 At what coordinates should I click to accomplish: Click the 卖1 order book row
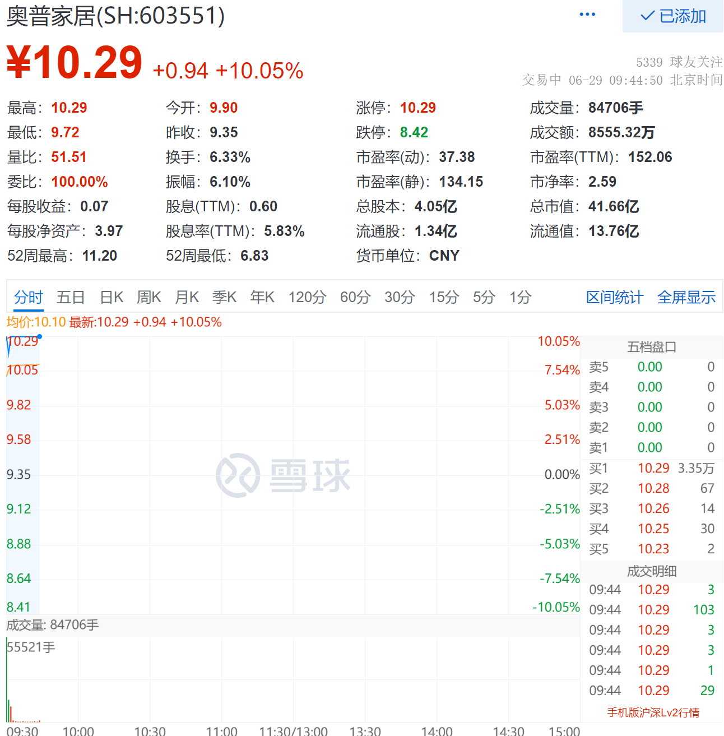(x=652, y=447)
